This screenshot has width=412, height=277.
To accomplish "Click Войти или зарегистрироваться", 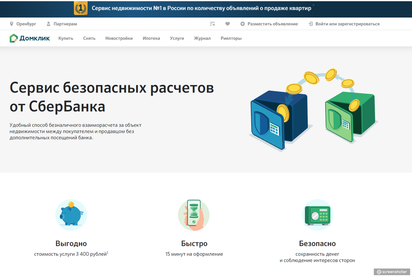I will coord(347,24).
